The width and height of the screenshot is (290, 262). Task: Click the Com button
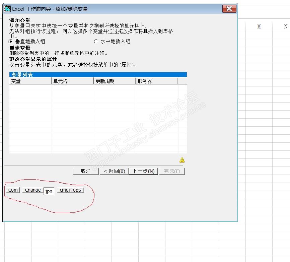tap(13, 190)
